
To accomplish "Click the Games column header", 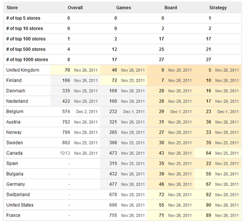I will click(x=124, y=8).
